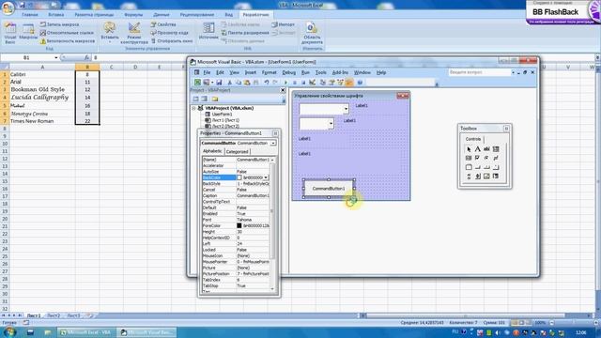Switch to the Главная ribbon tab
601x338 pixels.
30,15
